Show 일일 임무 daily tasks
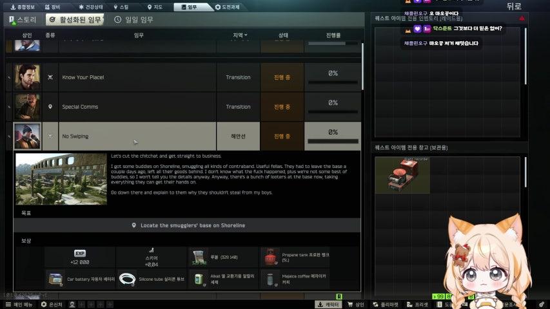The width and height of the screenshot is (550, 309). (x=134, y=19)
